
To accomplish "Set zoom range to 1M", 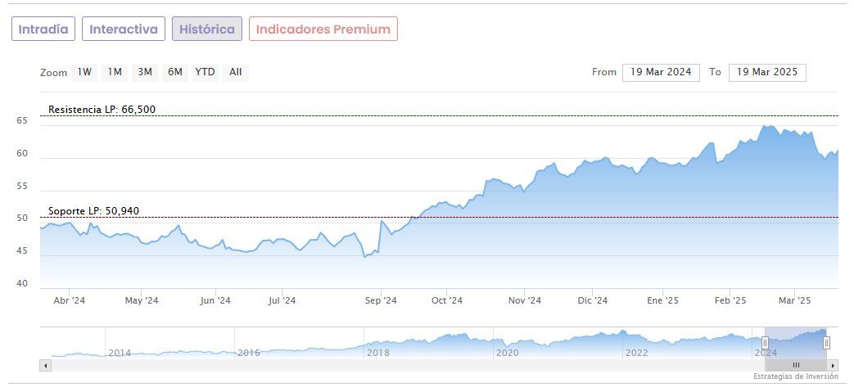I will point(115,72).
